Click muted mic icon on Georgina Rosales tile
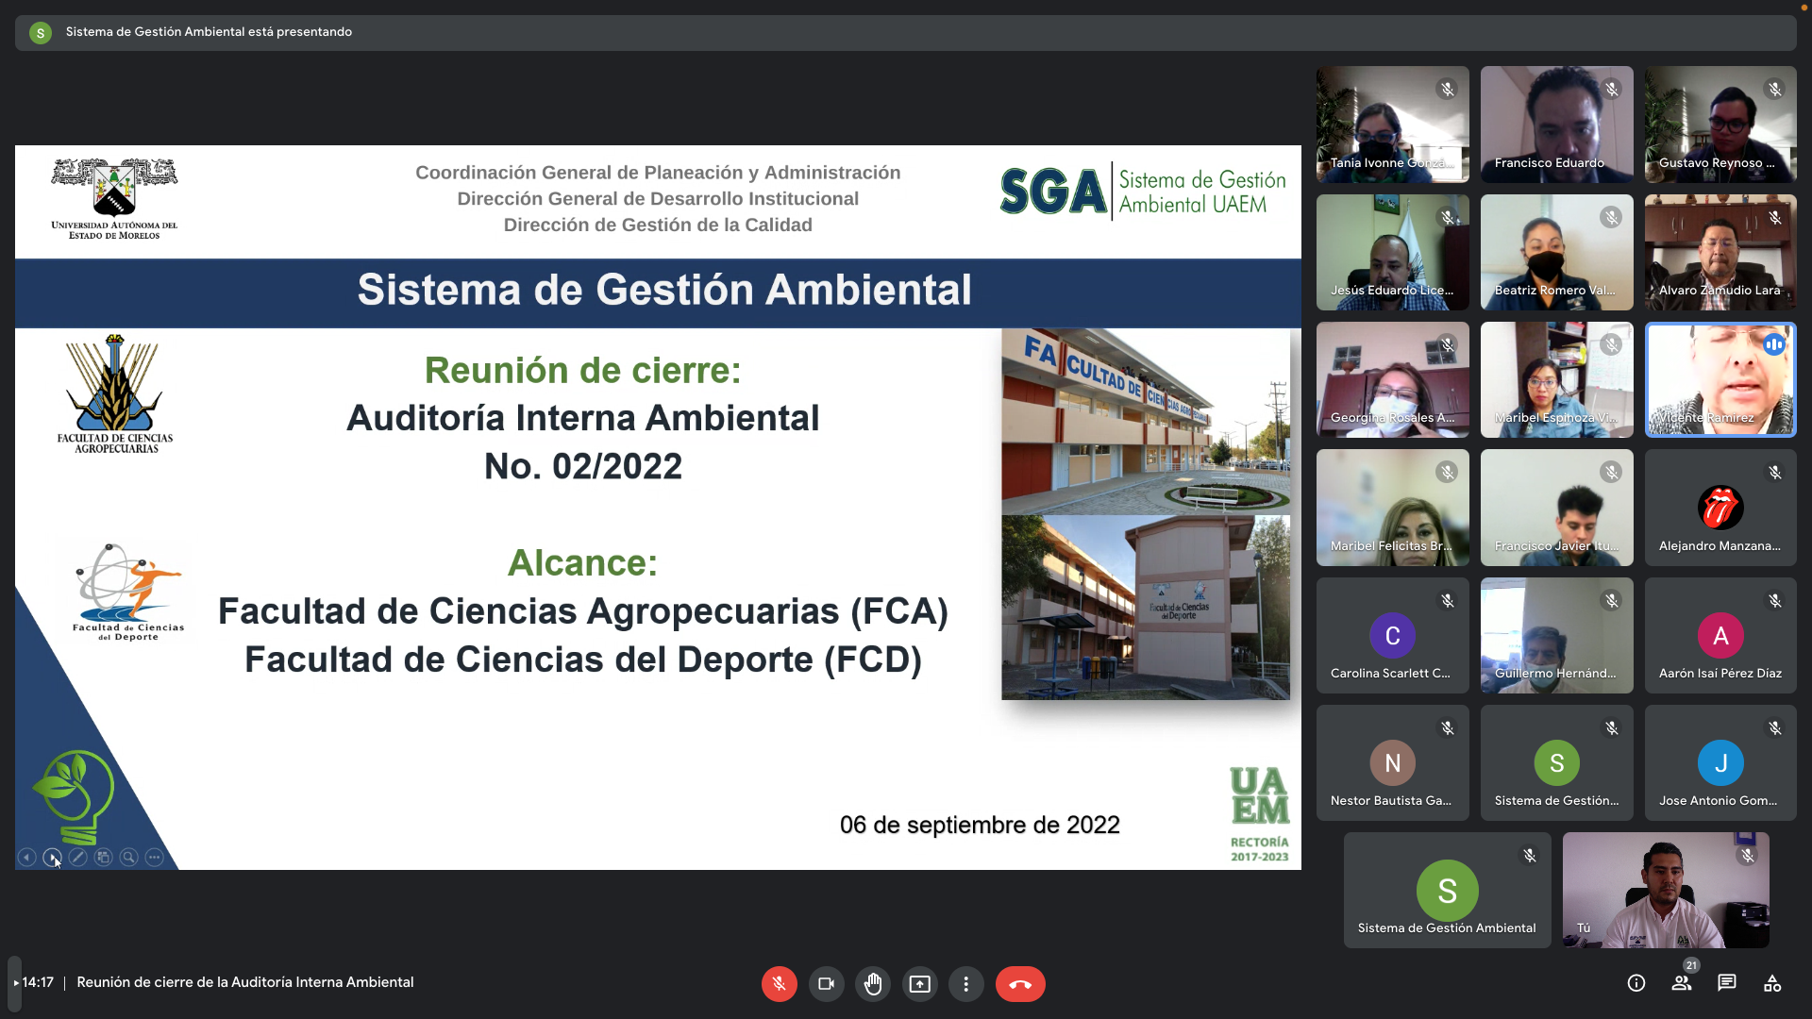Viewport: 1812px width, 1019px height. [x=1447, y=345]
